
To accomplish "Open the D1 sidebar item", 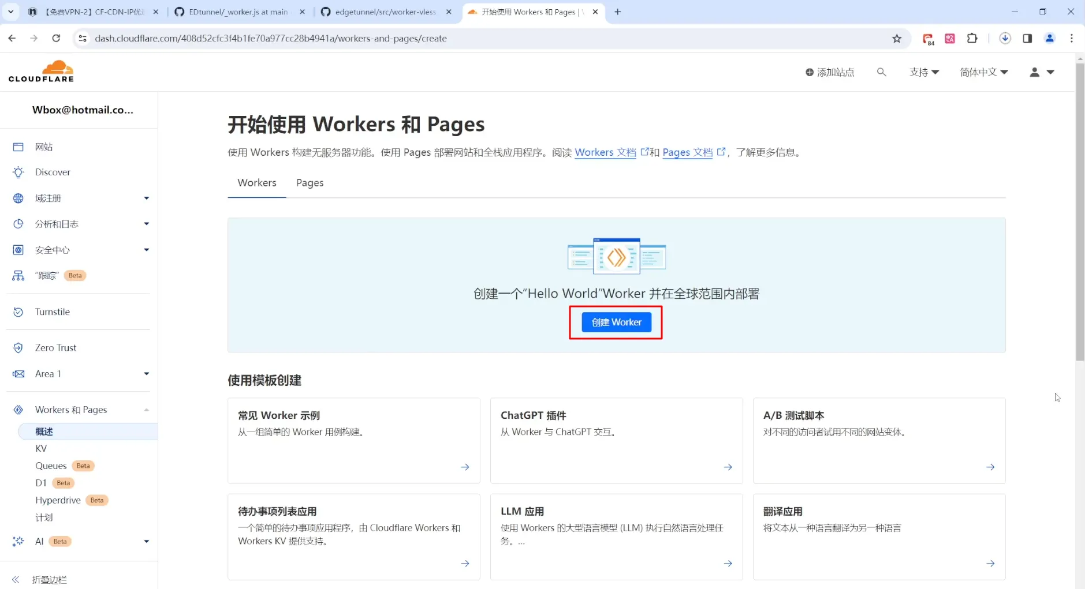I will tap(41, 483).
